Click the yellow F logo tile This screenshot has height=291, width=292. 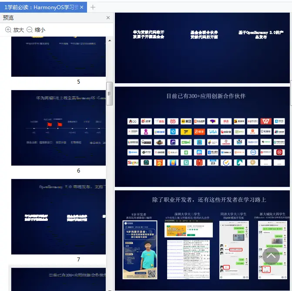(x=186, y=132)
